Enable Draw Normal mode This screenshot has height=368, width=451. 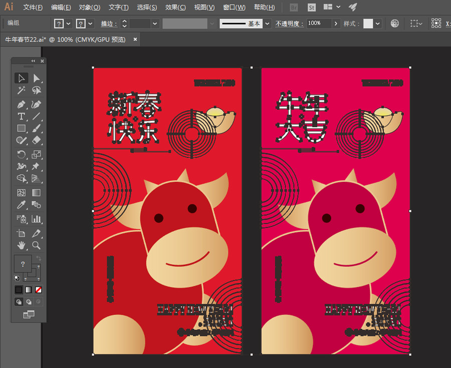(x=19, y=301)
